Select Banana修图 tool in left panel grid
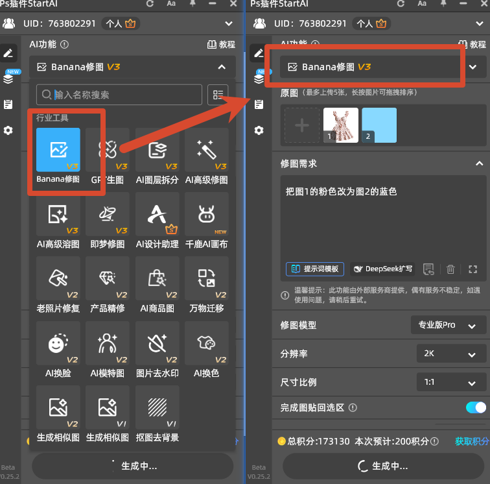This screenshot has width=490, height=484. click(x=58, y=150)
